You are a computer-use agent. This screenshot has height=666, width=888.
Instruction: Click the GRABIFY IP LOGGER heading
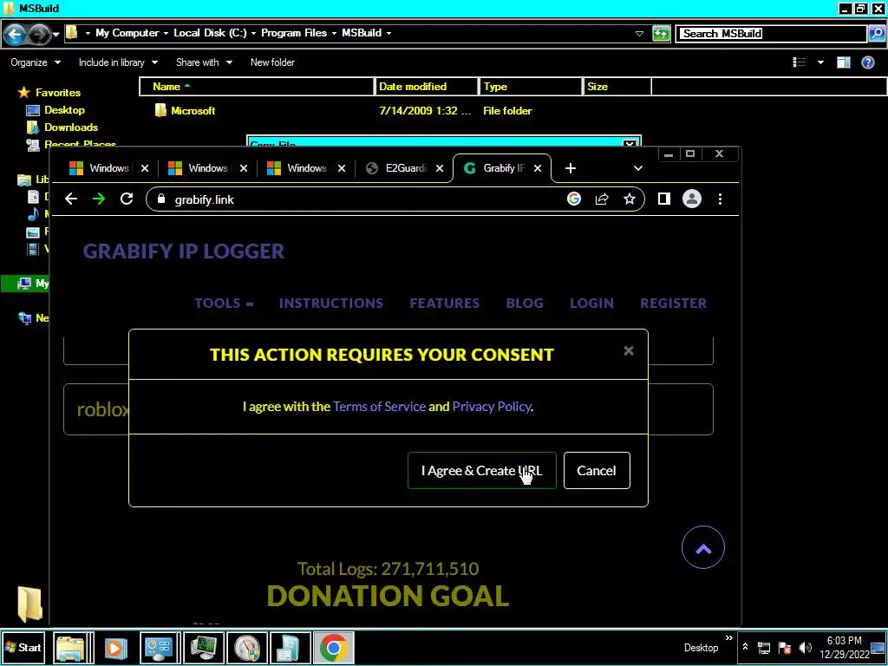184,251
